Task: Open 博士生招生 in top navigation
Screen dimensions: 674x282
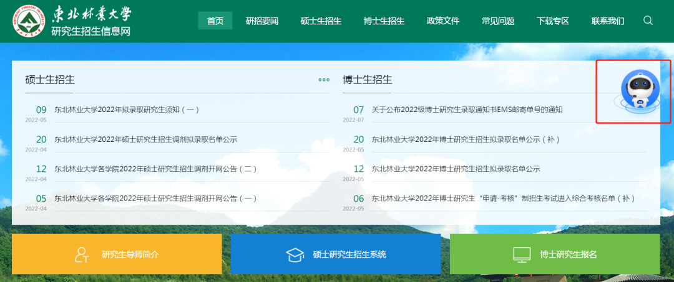Action: tap(384, 21)
